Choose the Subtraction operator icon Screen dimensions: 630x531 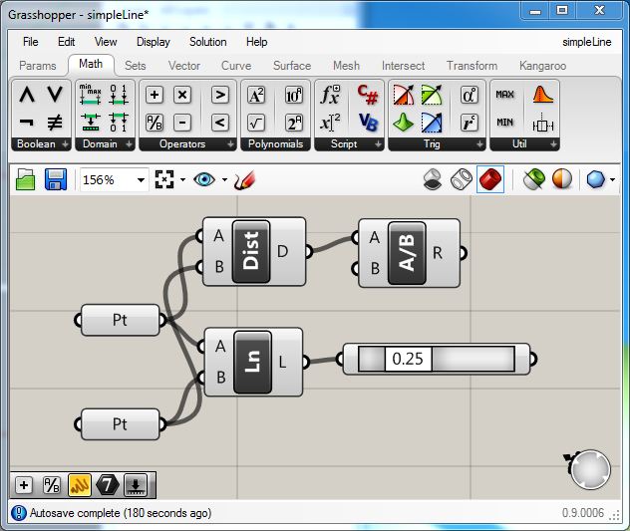point(182,123)
